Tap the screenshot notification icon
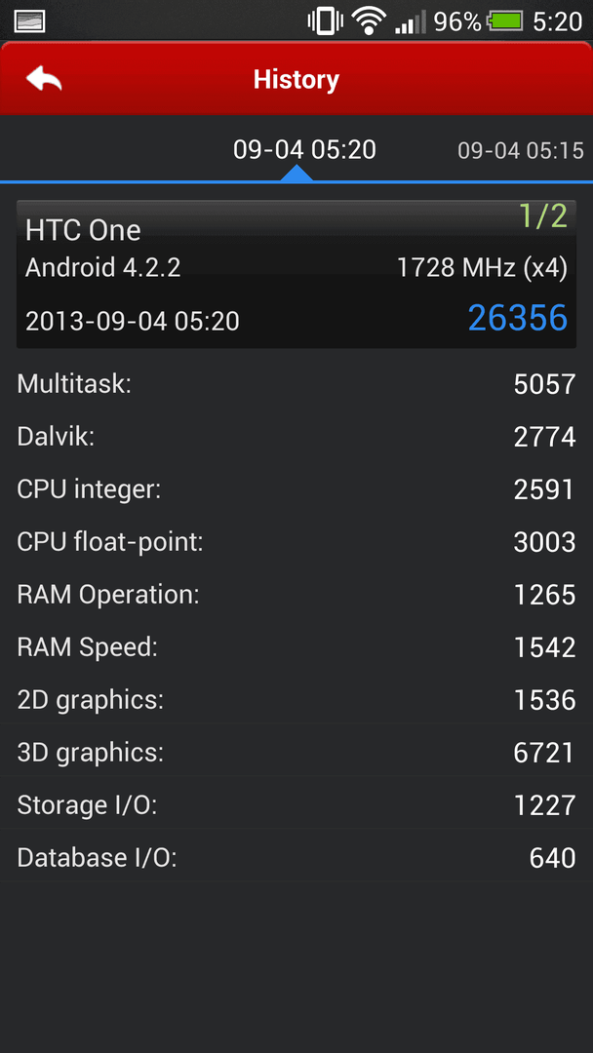 coord(29,21)
